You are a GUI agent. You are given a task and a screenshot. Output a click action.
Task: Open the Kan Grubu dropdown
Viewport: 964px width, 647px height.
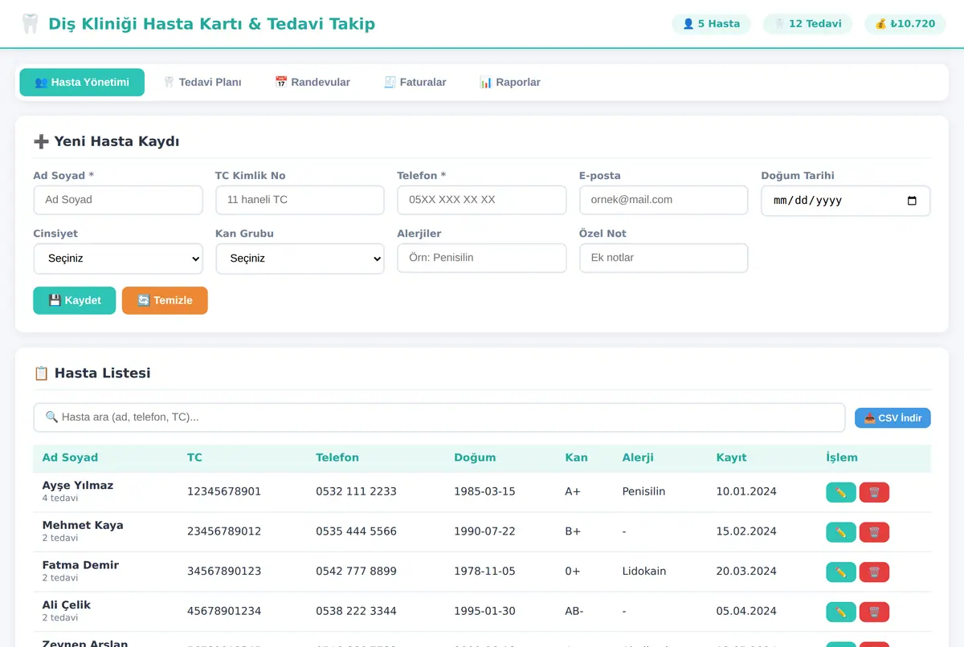point(300,258)
